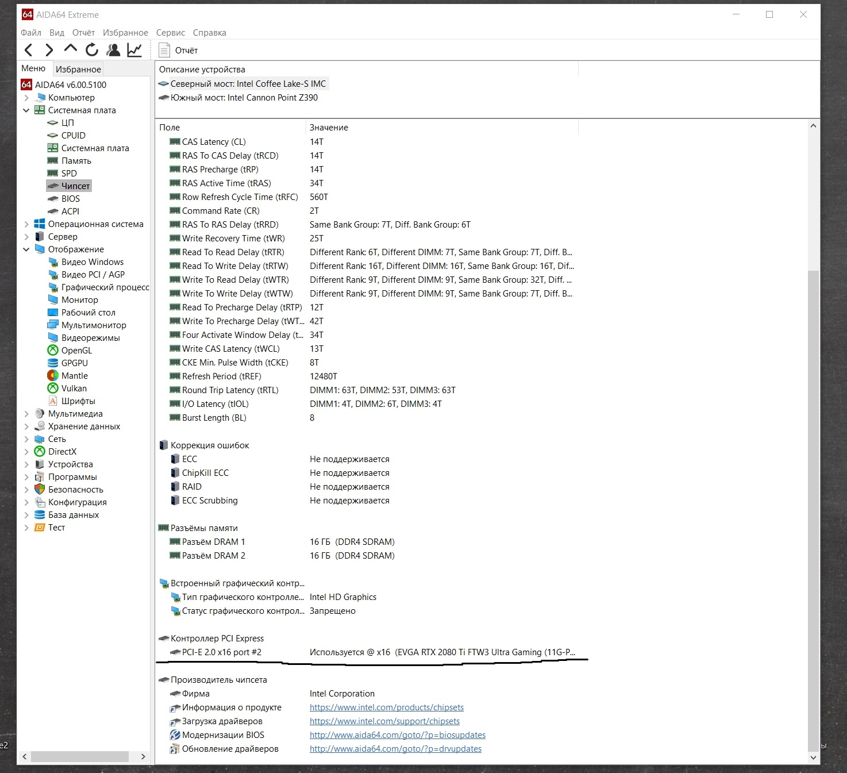Viewport: 847px width, 773px height.
Task: Select the Шрифты fonts icon
Action: point(53,401)
